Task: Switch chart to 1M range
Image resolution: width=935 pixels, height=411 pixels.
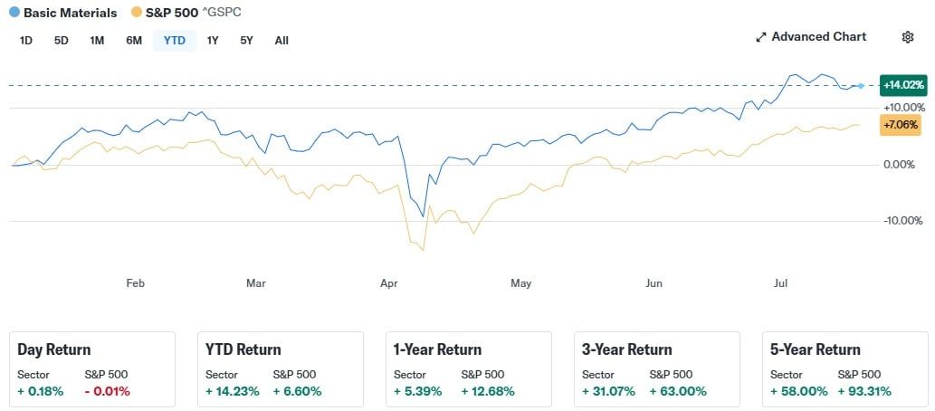Action: tap(97, 41)
